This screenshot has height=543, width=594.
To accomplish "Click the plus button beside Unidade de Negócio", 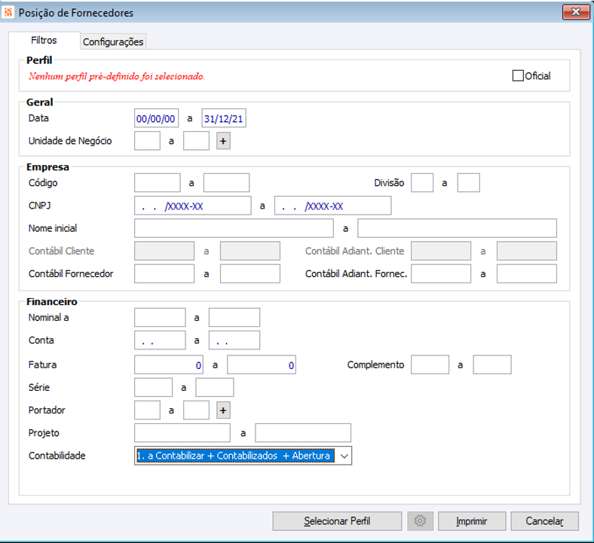I will (x=223, y=141).
